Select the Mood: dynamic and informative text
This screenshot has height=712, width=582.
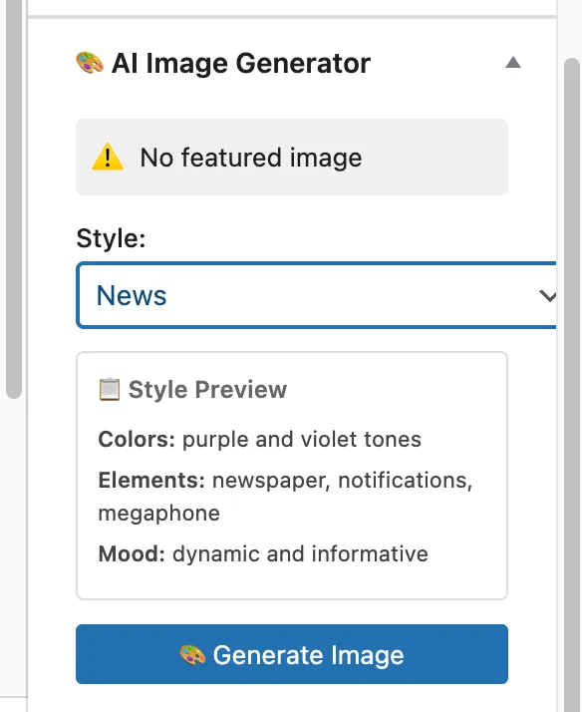pos(263,554)
